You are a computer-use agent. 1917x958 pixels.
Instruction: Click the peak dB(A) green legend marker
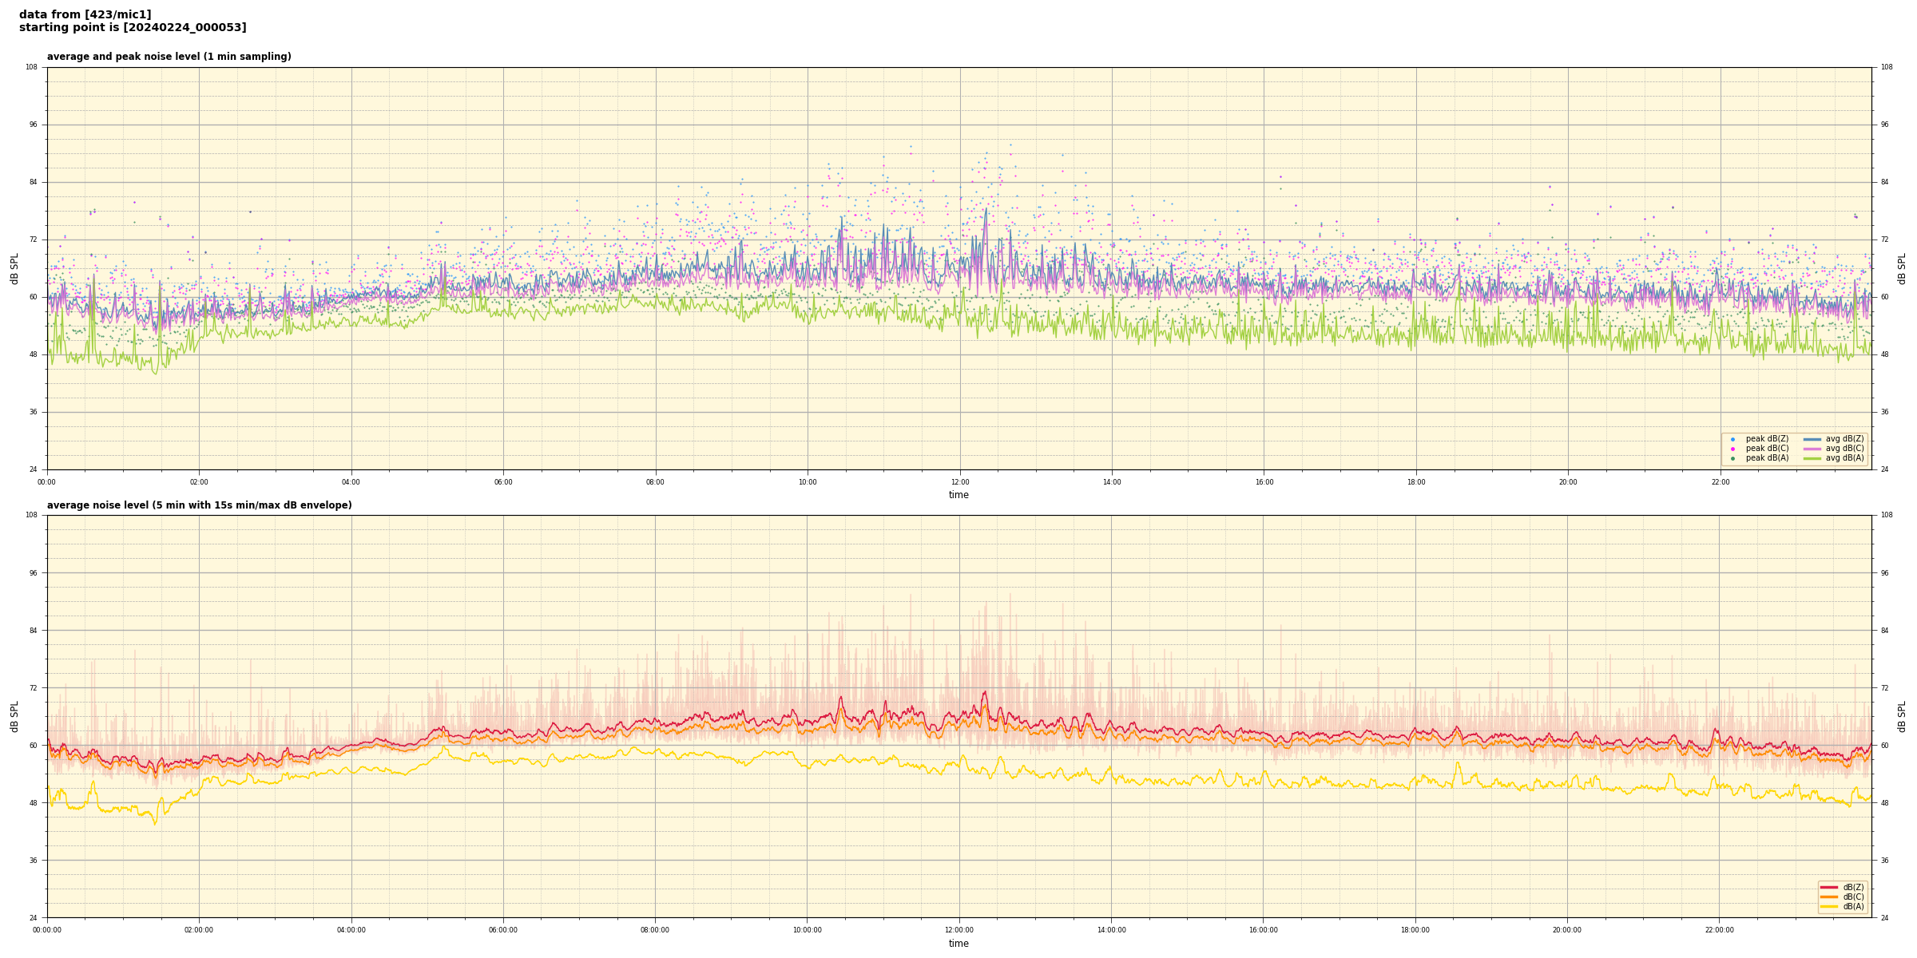click(1732, 458)
